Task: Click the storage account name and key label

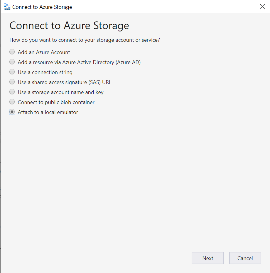Action: point(60,92)
